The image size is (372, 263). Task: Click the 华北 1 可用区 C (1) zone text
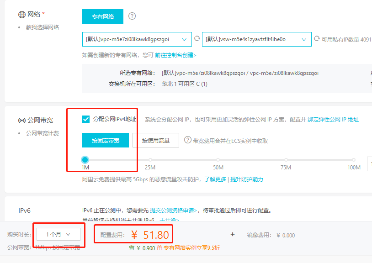pos(185,84)
